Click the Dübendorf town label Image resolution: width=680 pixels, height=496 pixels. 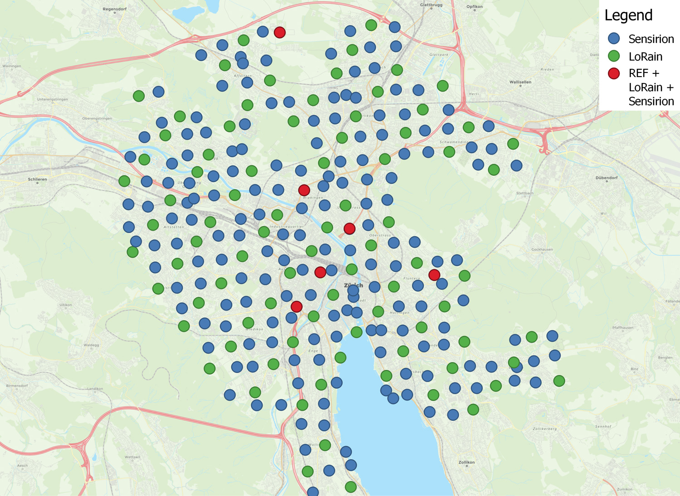(607, 178)
